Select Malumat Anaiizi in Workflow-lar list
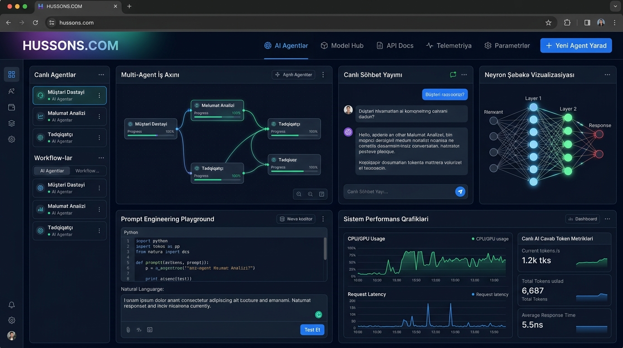Screen dimensions: 623x348 tap(69, 209)
